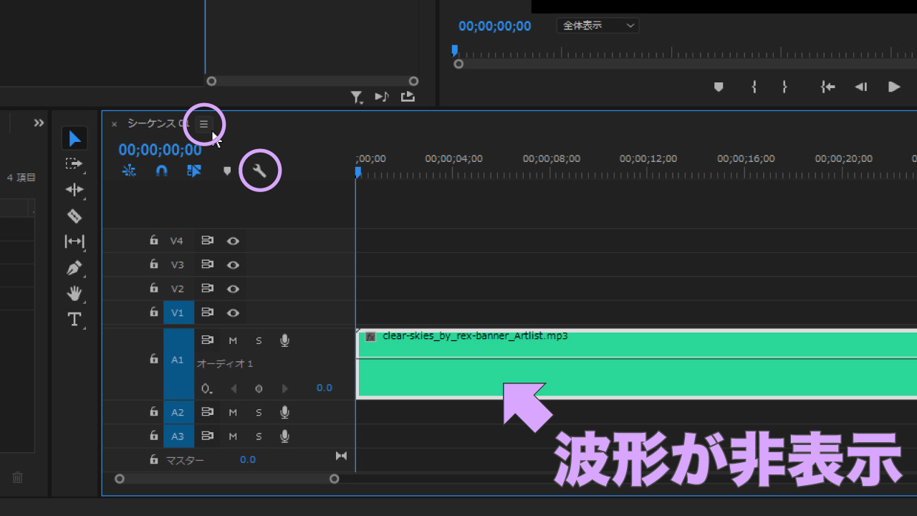917x516 pixels.
Task: Select the Pen tool
Action: pyautogui.click(x=74, y=268)
